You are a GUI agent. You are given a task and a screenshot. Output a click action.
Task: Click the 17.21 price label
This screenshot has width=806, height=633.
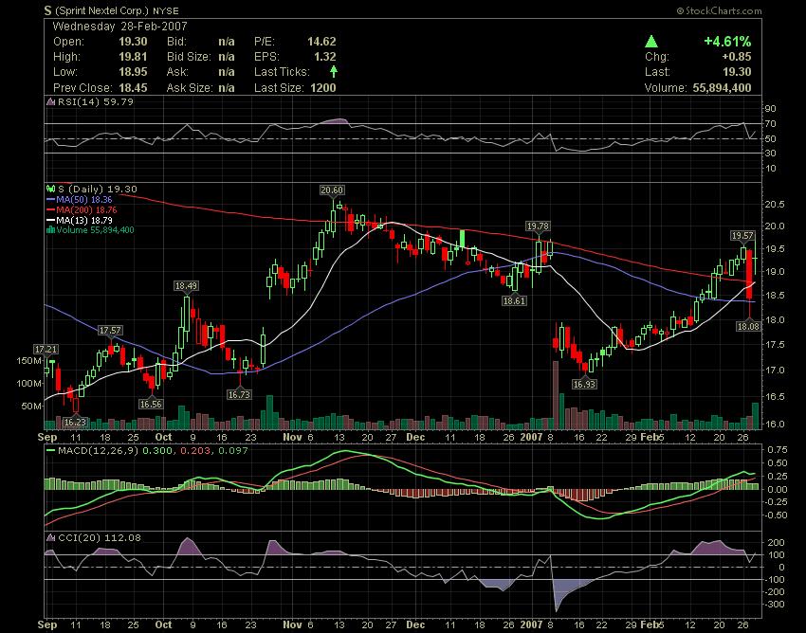click(x=46, y=350)
